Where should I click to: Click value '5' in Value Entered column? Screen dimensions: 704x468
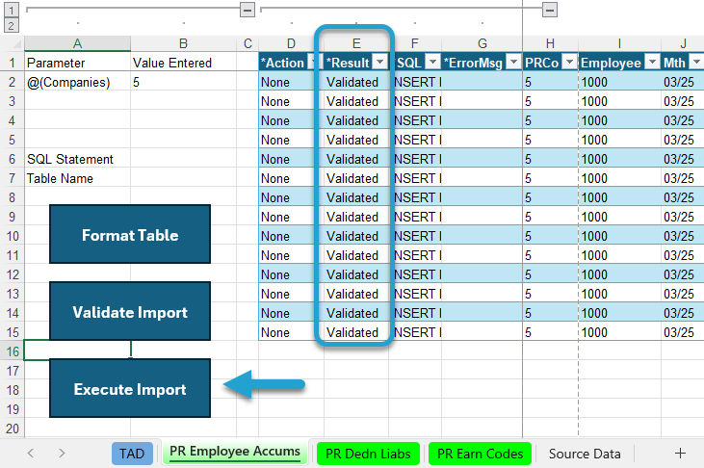point(183,82)
